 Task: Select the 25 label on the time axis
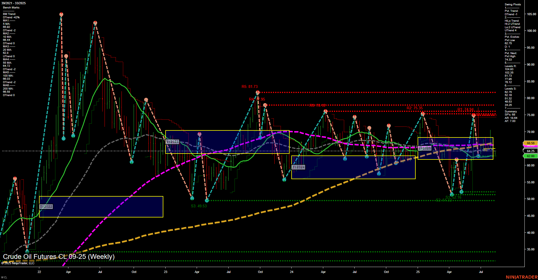[418, 272]
